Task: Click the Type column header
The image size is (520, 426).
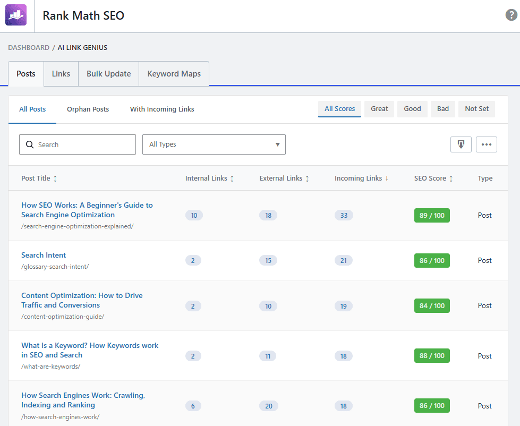Action: 485,178
